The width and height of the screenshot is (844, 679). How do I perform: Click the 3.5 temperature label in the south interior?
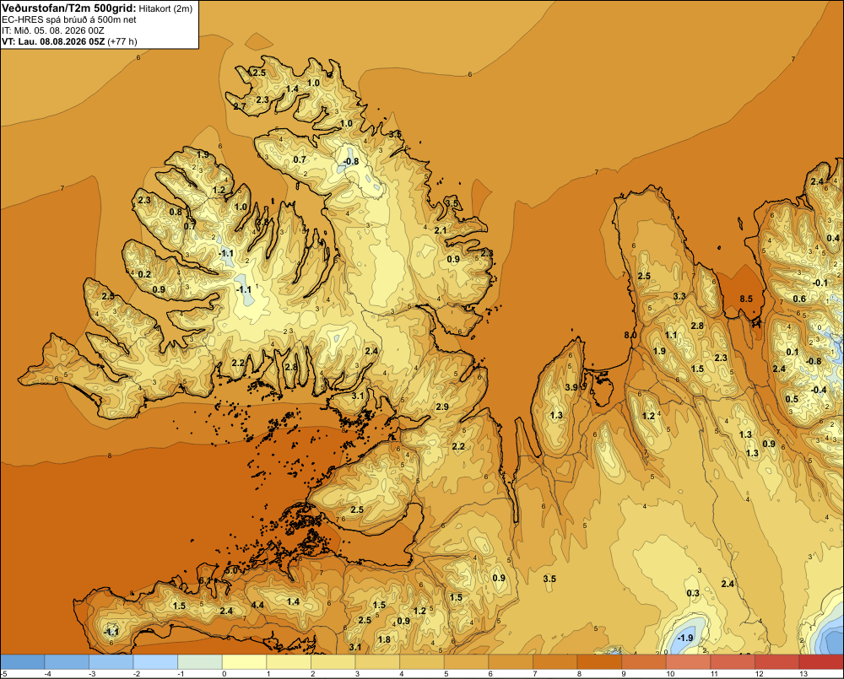(x=549, y=579)
